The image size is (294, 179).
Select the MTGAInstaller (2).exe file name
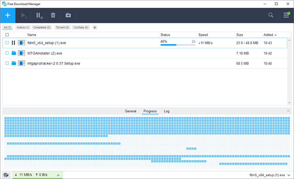(x=45, y=53)
